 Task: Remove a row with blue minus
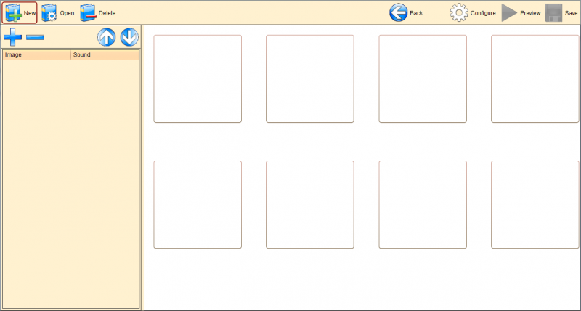pyautogui.click(x=35, y=37)
